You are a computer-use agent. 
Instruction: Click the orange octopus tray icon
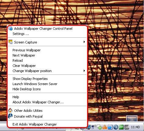click(x=105, y=127)
